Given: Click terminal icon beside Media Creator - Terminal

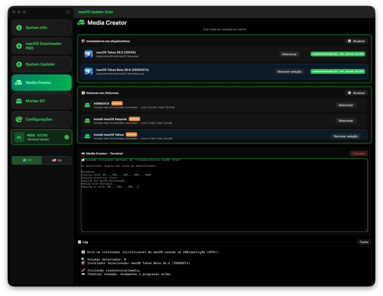Looking at the screenshot, I should coord(83,154).
